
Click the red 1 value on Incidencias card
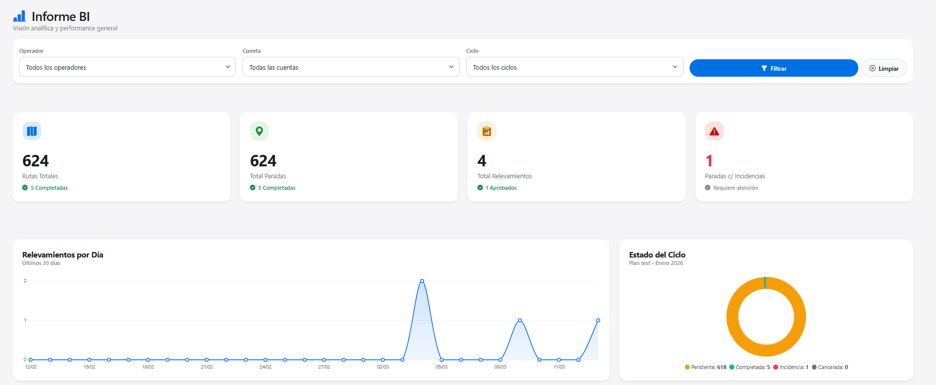click(709, 161)
